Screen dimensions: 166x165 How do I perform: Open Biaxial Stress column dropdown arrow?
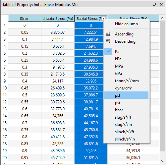pyautogui.click(x=104, y=19)
